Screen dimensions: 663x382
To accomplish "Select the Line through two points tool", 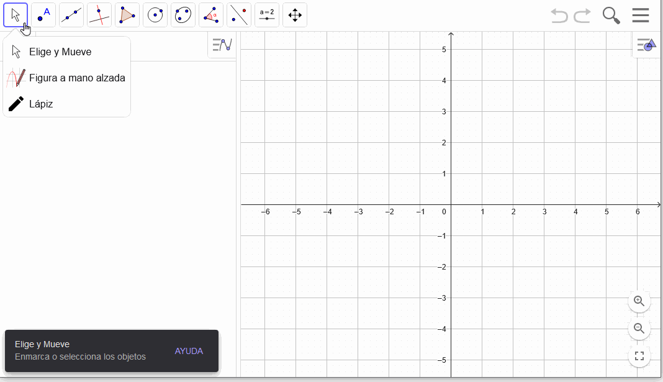I will (71, 15).
